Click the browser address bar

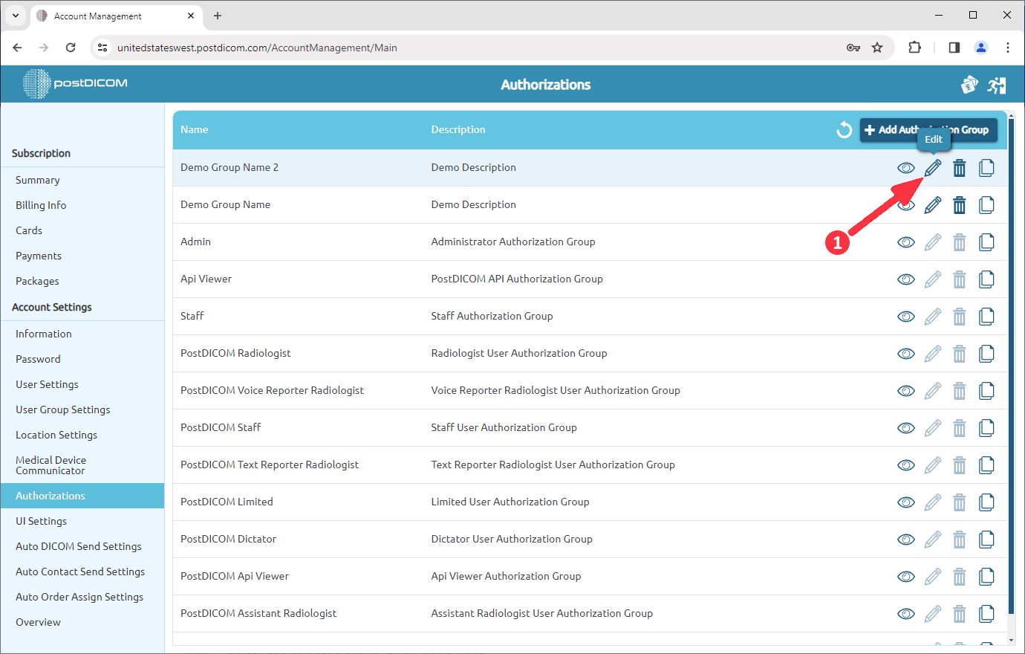(446, 47)
